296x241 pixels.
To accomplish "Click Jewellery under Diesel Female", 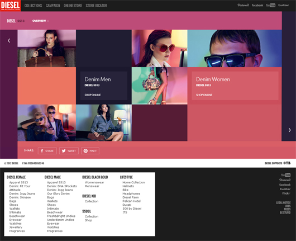I will pos(16,227).
